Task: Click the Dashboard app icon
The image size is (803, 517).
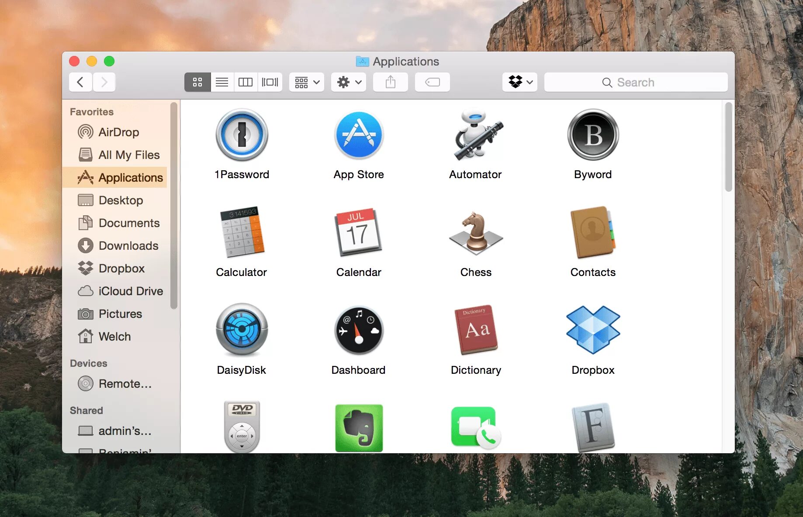Action: (x=359, y=330)
